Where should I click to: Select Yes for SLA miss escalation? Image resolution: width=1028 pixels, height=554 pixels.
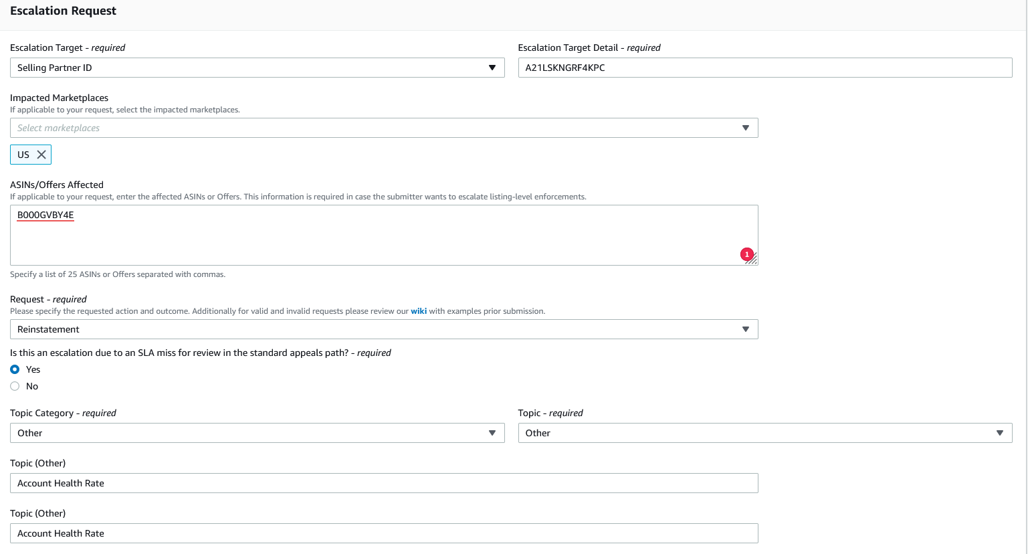[x=15, y=369]
